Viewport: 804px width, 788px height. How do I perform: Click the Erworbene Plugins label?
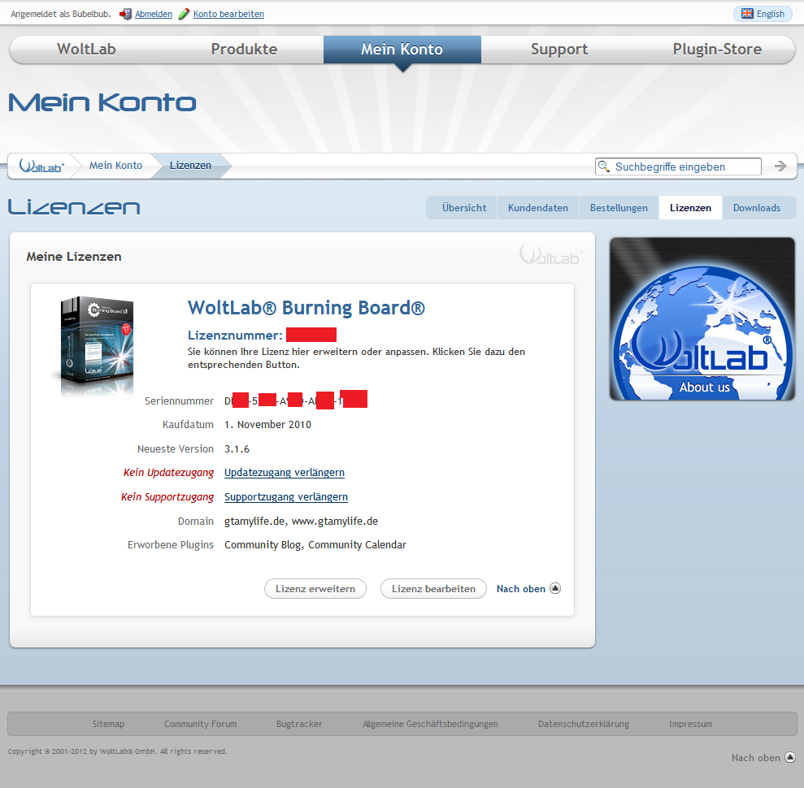[x=170, y=544]
